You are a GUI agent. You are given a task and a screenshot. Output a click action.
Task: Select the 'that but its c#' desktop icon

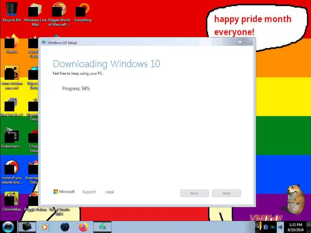click(12, 107)
